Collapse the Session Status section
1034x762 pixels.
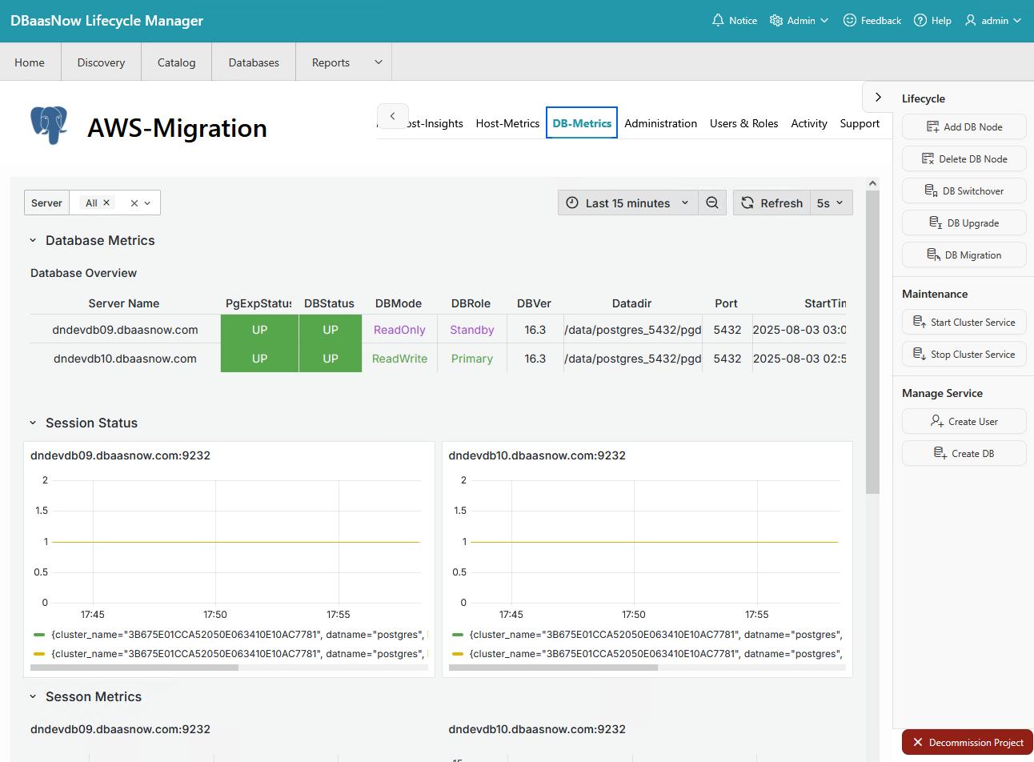tap(33, 423)
